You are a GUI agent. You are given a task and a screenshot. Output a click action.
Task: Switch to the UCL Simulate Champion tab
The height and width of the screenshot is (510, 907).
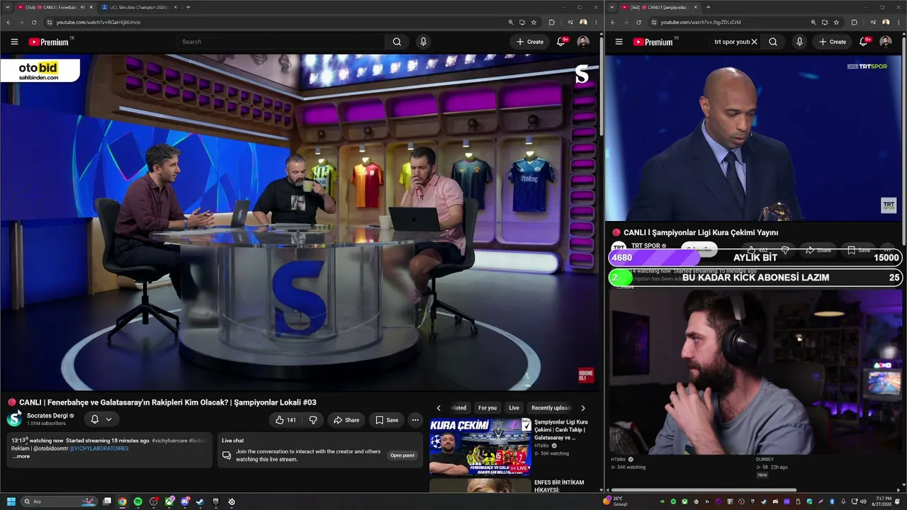(x=139, y=7)
